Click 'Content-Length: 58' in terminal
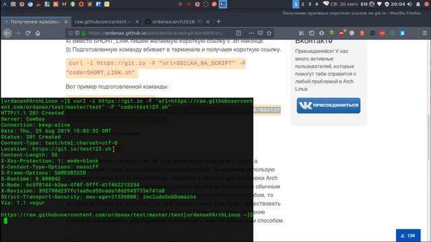Image resolution: width=431 pixels, height=242 pixels. (29, 155)
